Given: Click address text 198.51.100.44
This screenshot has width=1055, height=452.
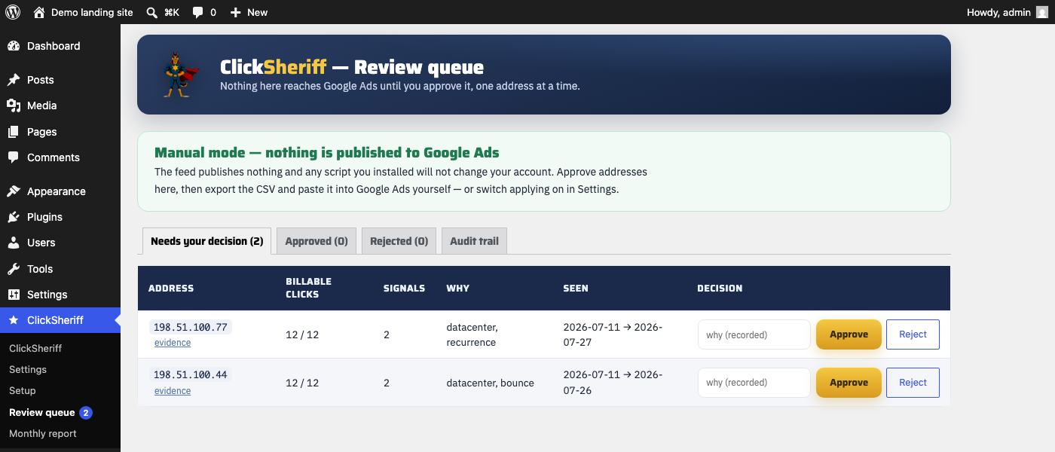Looking at the screenshot, I should 191,374.
